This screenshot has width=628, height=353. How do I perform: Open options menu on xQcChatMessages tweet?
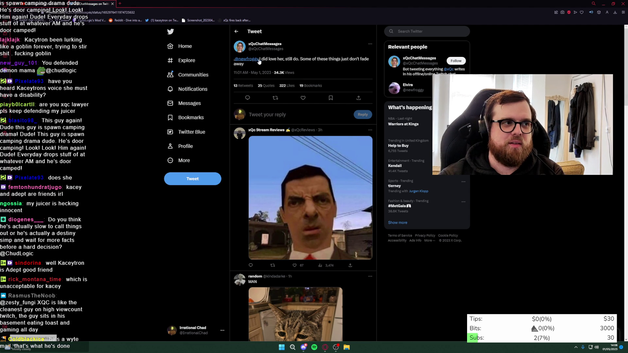[370, 44]
